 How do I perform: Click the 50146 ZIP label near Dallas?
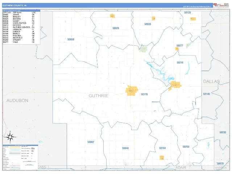[x=206, y=94]
